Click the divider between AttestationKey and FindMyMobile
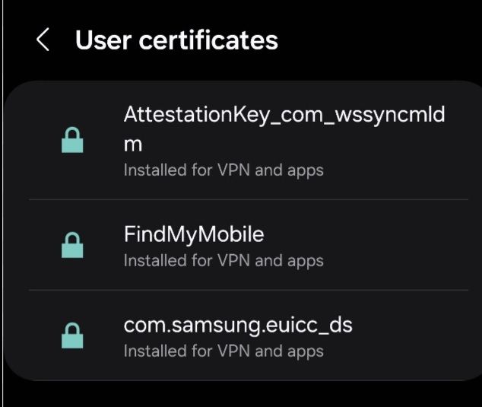 [249, 199]
